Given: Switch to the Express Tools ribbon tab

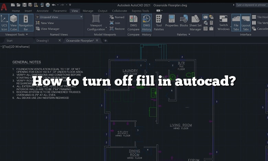Looking at the screenshot, I should pos(140,11).
